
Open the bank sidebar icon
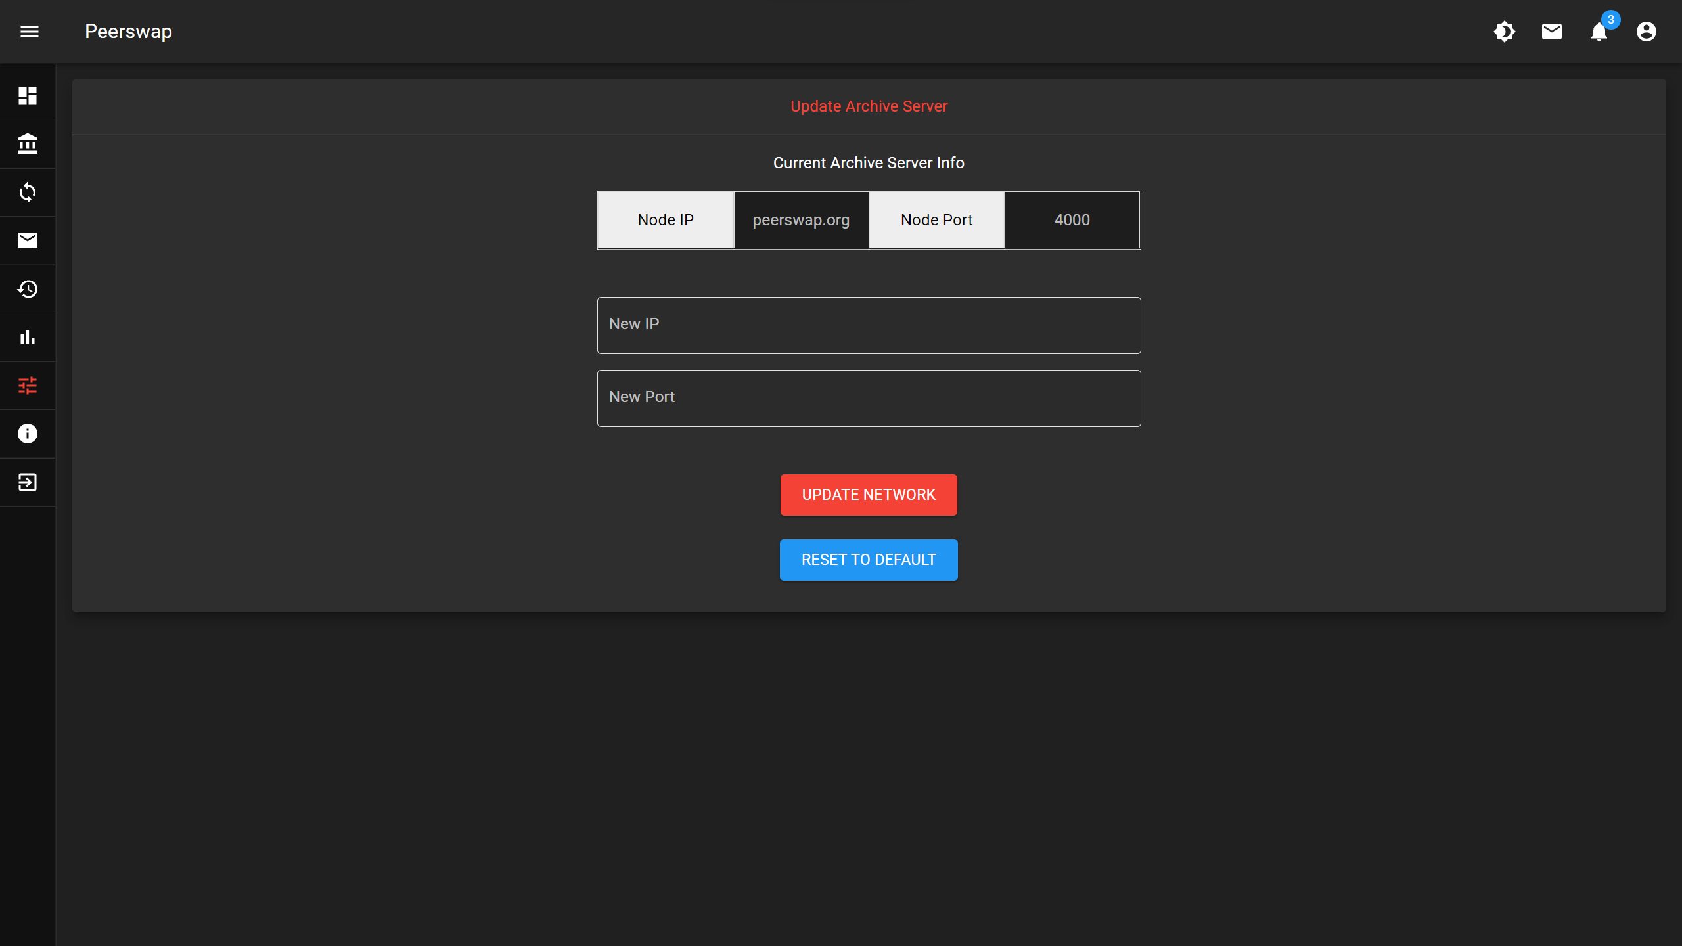28,144
